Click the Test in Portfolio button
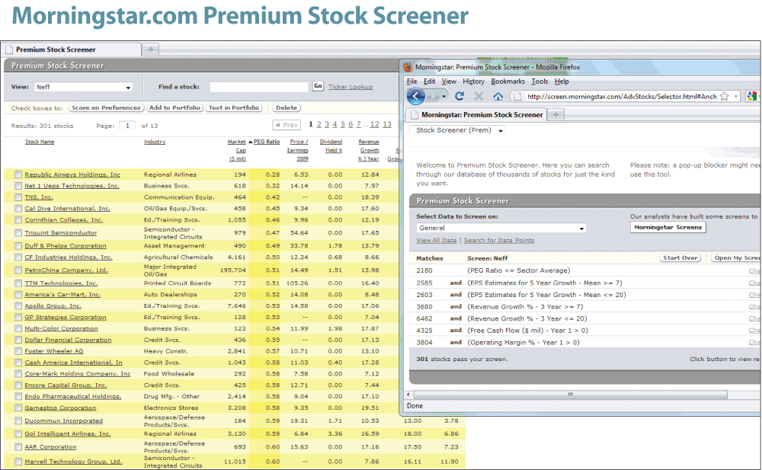Image resolution: width=762 pixels, height=470 pixels. click(234, 107)
